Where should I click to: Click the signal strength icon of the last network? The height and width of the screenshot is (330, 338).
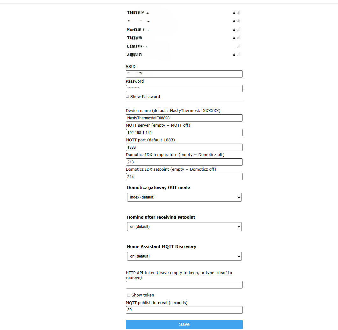(238, 54)
